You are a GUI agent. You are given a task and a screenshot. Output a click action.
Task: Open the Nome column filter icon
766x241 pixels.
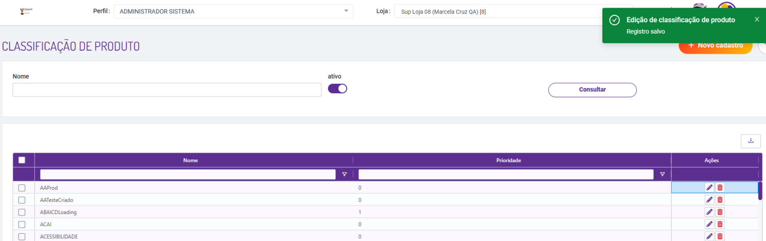coord(345,174)
